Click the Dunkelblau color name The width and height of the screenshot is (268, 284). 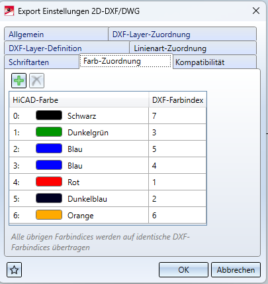pyautogui.click(x=87, y=199)
